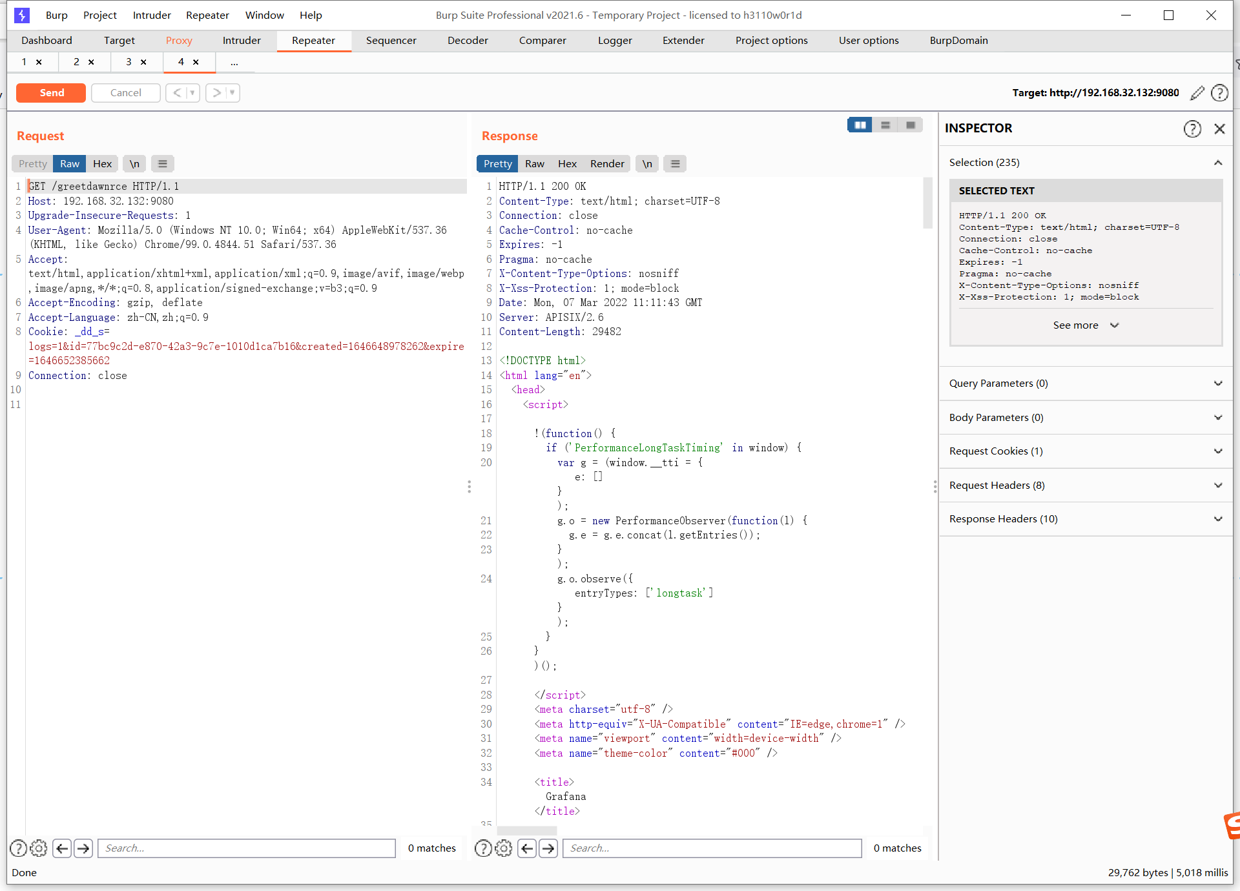Click the Cancel button
Screen dimensions: 1240x891
pyautogui.click(x=126, y=93)
